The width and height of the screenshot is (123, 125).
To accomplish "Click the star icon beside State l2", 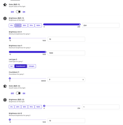I will point(5,86).
